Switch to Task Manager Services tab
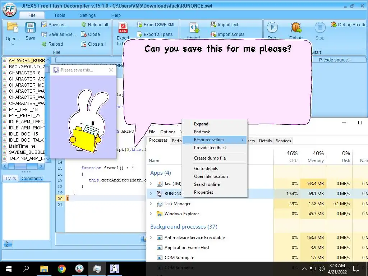368x276 pixels. pos(283,141)
